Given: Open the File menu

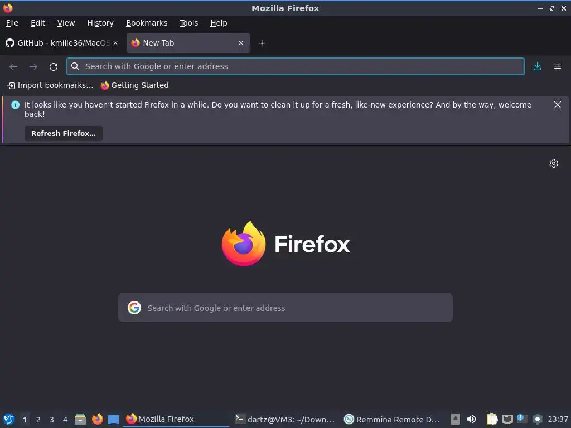Looking at the screenshot, I should point(12,23).
